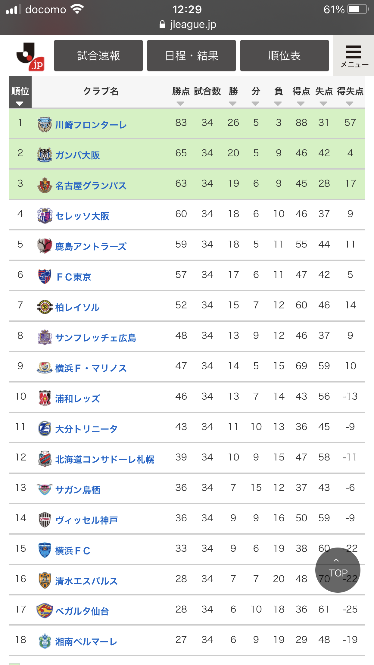This screenshot has height=665, width=374.
Task: Tap the jleague.jp address bar
Action: click(188, 24)
